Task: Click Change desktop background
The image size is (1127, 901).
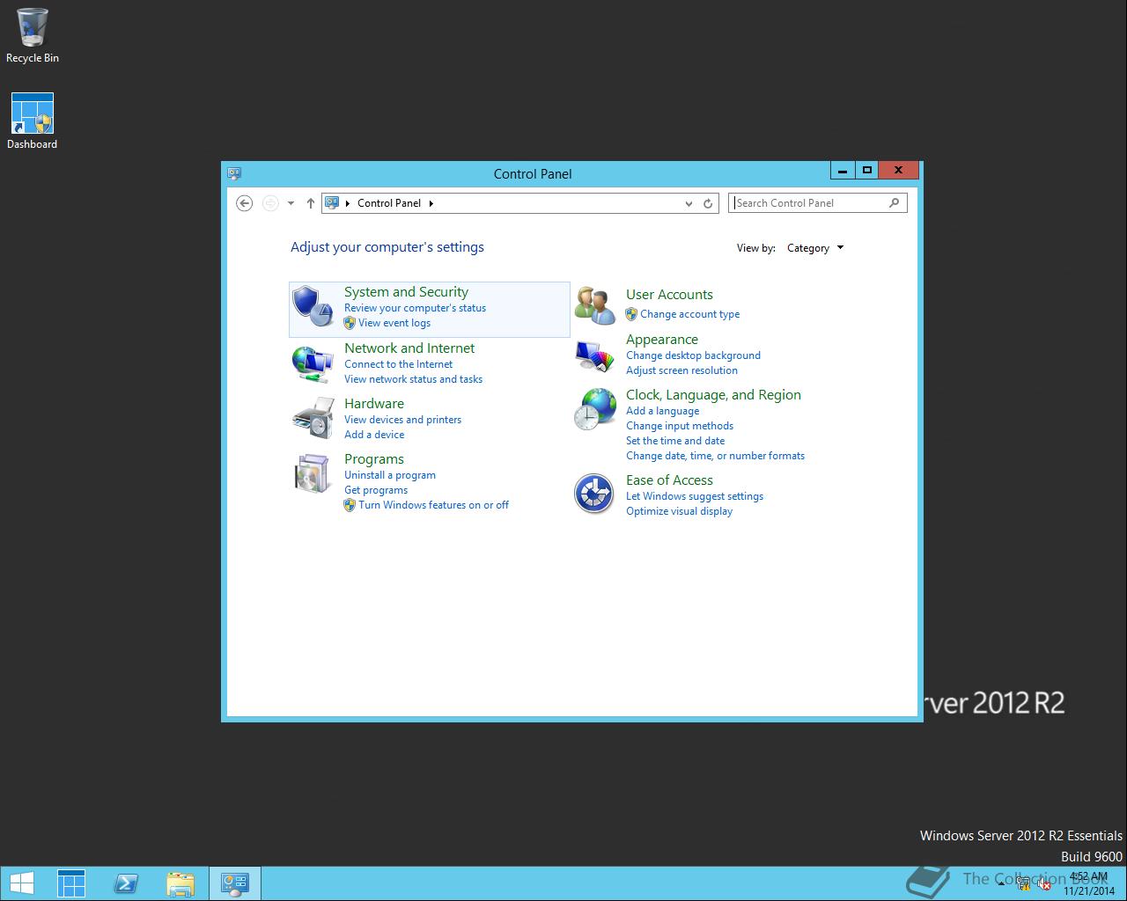Action: (693, 355)
